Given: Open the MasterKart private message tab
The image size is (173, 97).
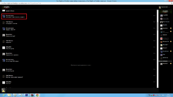Looking at the screenshot, I should click(x=165, y=64).
